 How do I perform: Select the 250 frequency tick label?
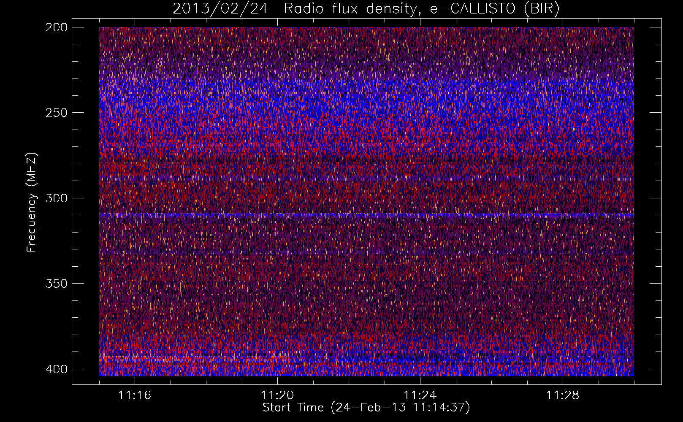tap(56, 113)
